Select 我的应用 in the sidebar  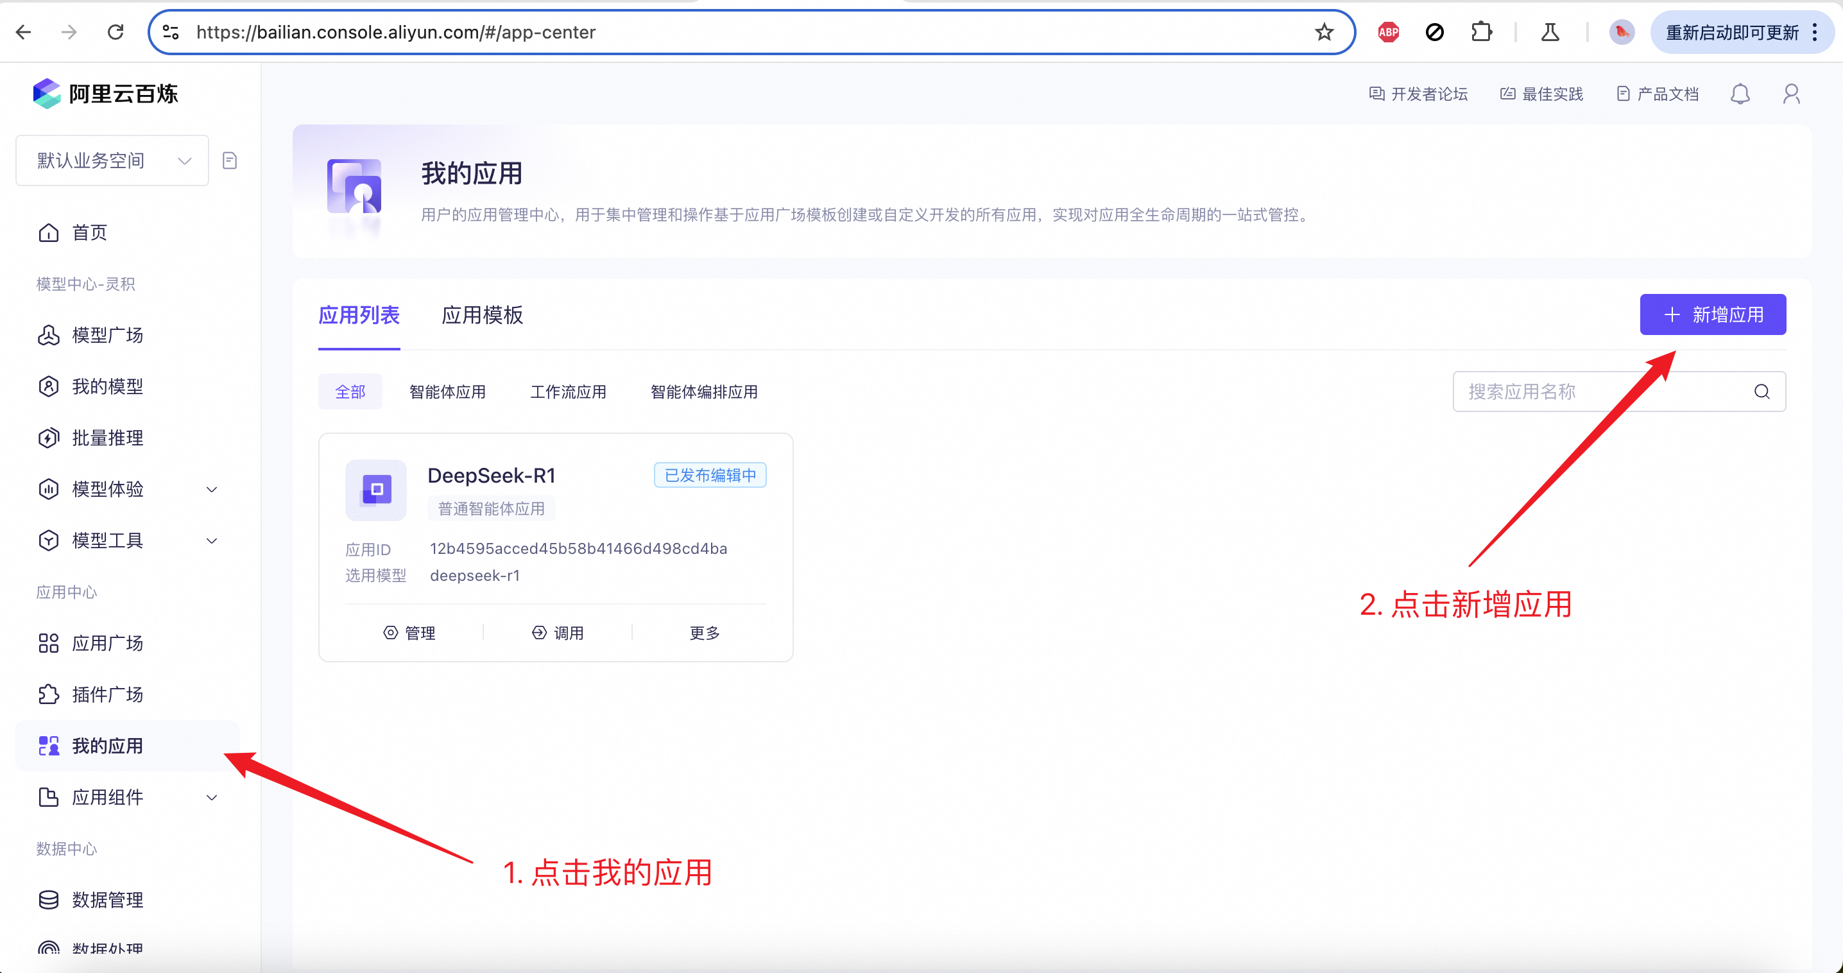click(x=127, y=746)
